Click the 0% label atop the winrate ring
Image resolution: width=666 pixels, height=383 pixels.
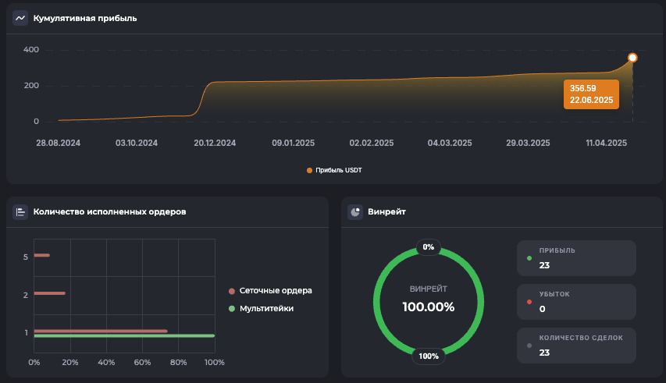coord(428,247)
